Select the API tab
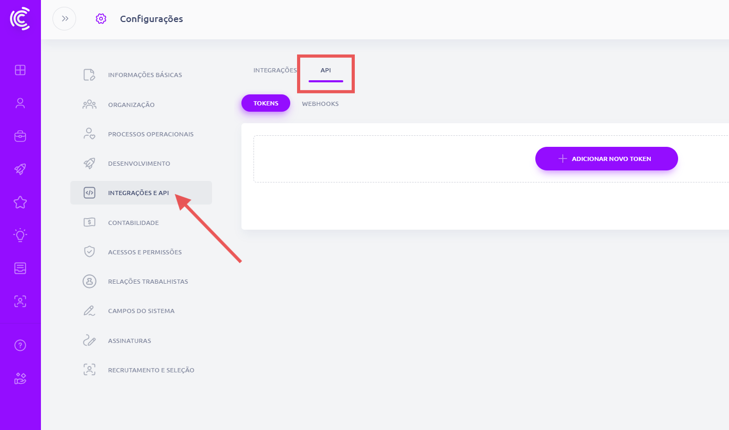 click(x=326, y=70)
